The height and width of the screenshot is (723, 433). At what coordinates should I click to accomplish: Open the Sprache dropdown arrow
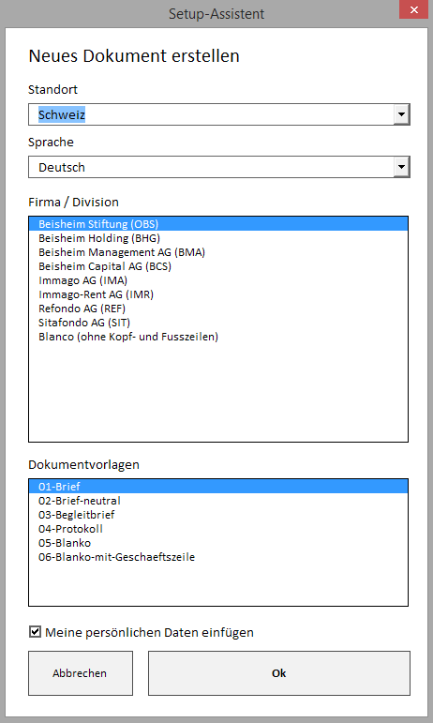401,167
